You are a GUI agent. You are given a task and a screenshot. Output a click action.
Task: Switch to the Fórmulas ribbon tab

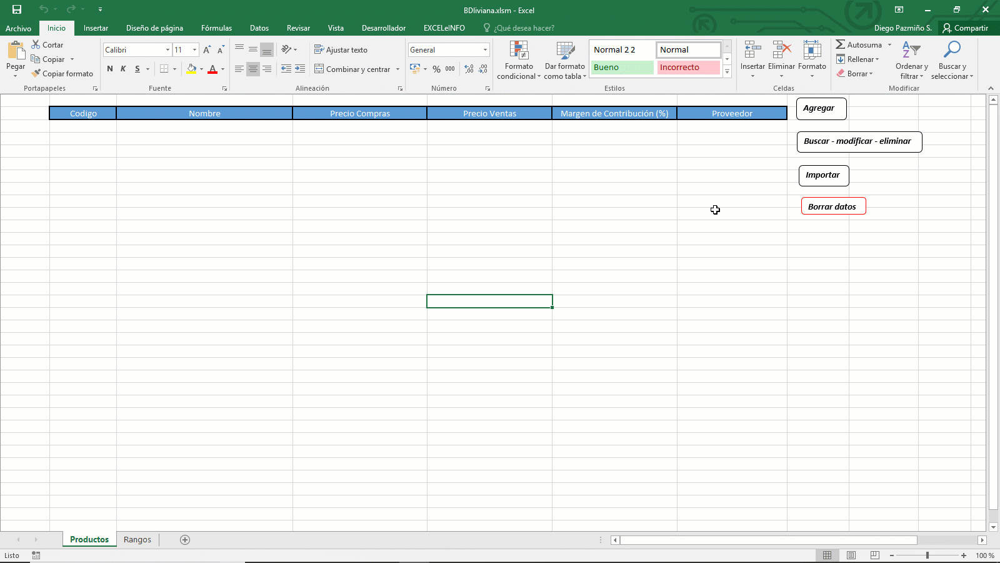[x=216, y=28]
